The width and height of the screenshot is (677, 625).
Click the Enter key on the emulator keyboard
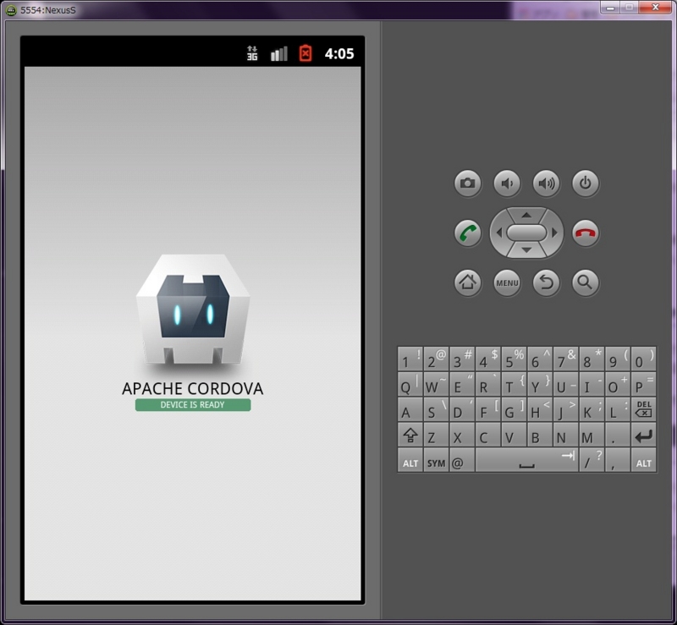point(643,435)
